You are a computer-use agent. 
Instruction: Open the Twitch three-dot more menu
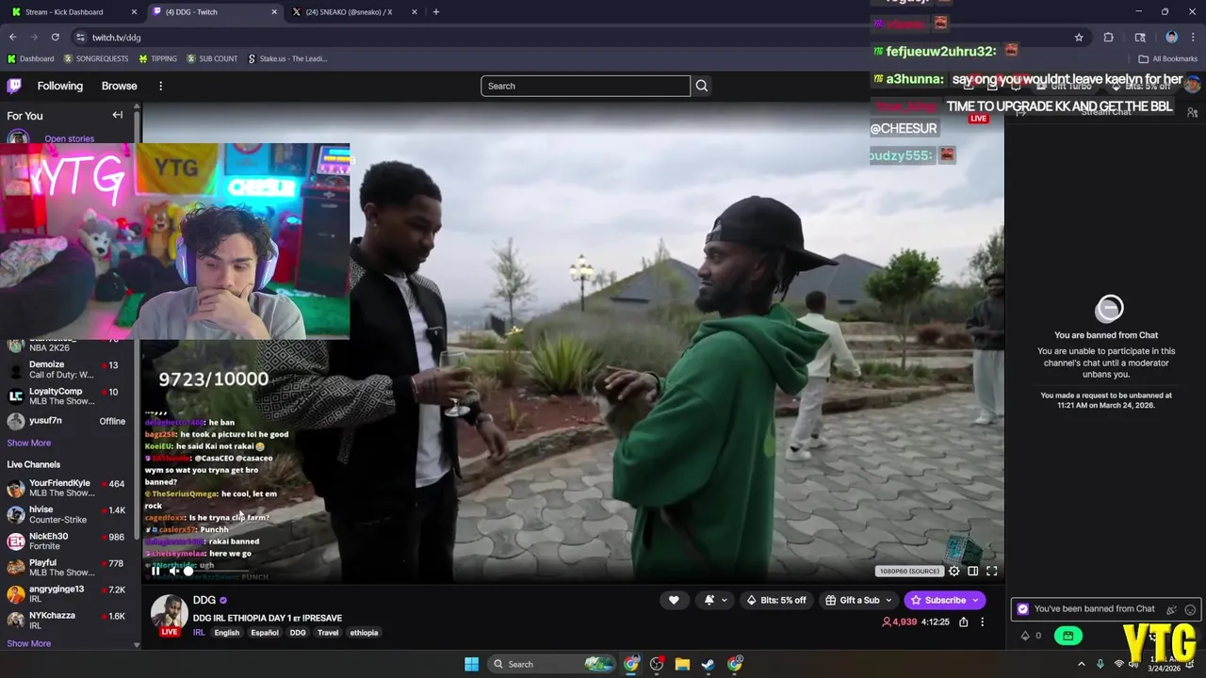(160, 86)
